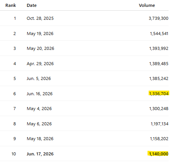The height and width of the screenshot is (163, 180).
Task: Click rank number 8 in May 6 row
Action: (15, 124)
